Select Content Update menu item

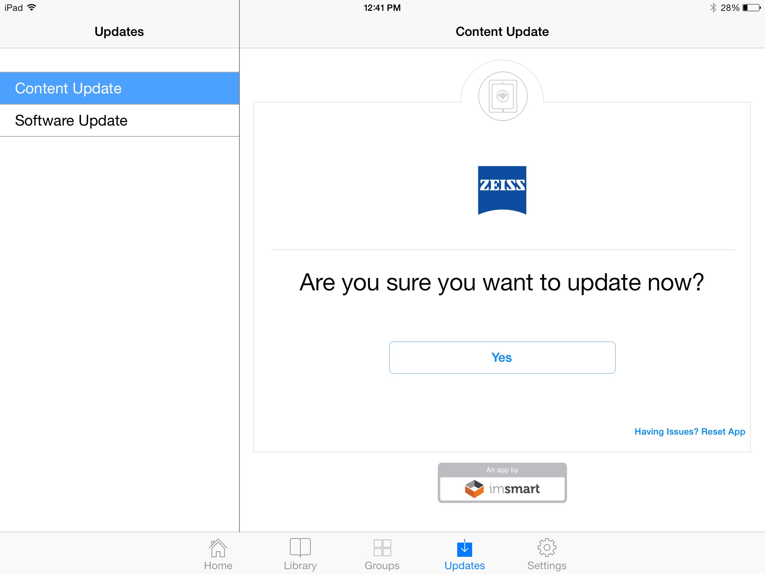118,88
